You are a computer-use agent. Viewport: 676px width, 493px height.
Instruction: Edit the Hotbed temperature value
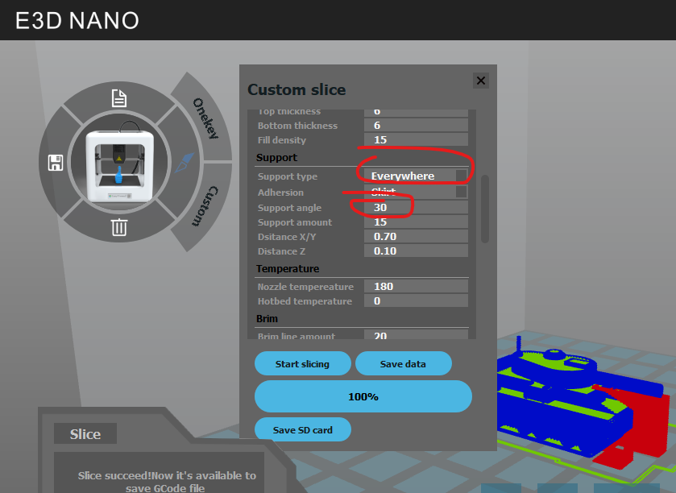[x=416, y=300]
